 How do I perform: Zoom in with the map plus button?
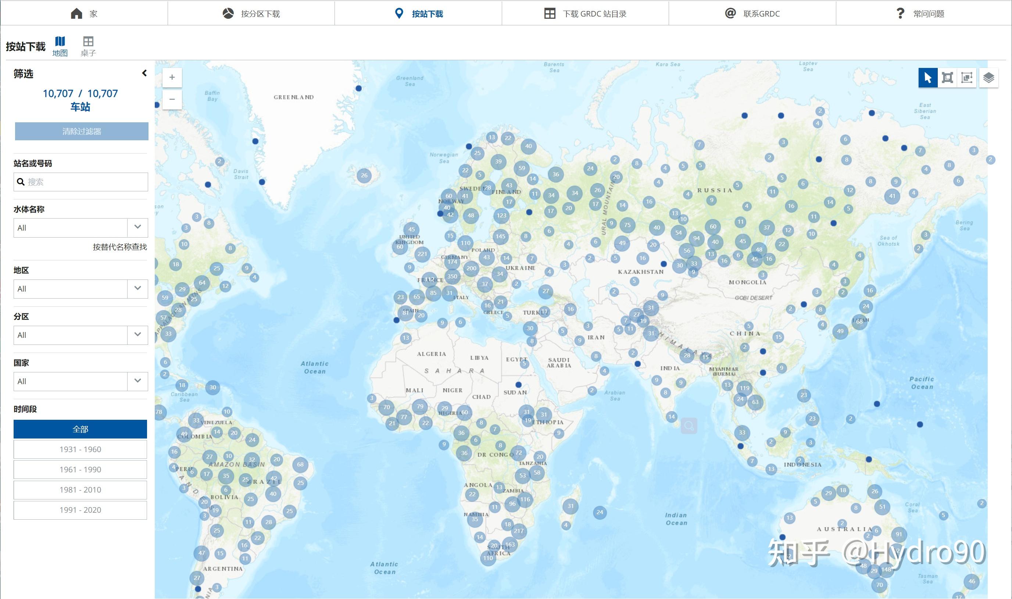[172, 77]
